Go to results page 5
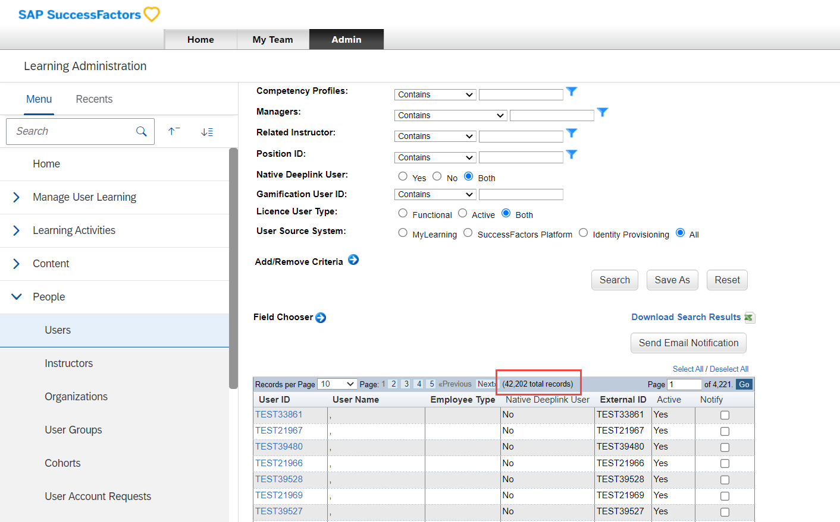 432,384
